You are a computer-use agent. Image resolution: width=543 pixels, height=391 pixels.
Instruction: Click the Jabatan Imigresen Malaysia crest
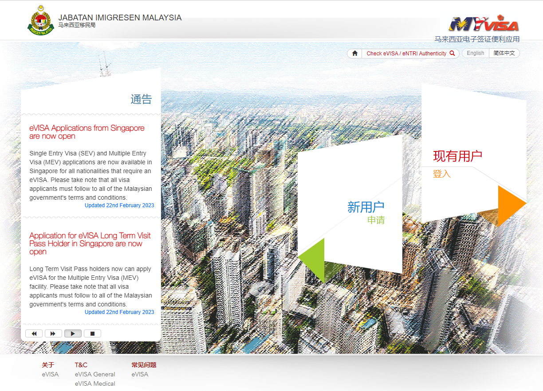(x=41, y=19)
